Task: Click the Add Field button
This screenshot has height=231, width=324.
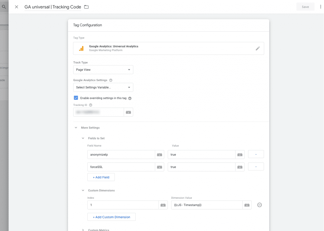Action: coord(101,177)
